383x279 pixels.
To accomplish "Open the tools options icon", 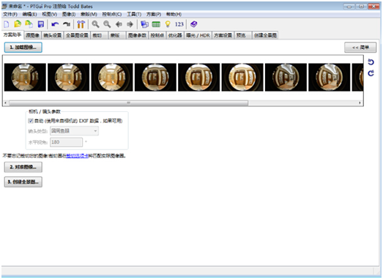I will (x=81, y=24).
